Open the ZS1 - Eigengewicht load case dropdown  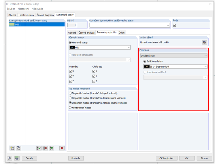point(205,66)
